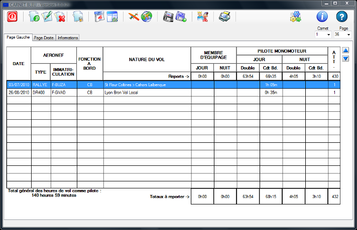Screen dimensions: 357x230
Task: Switch to the Informations tab
Action: tap(68, 38)
